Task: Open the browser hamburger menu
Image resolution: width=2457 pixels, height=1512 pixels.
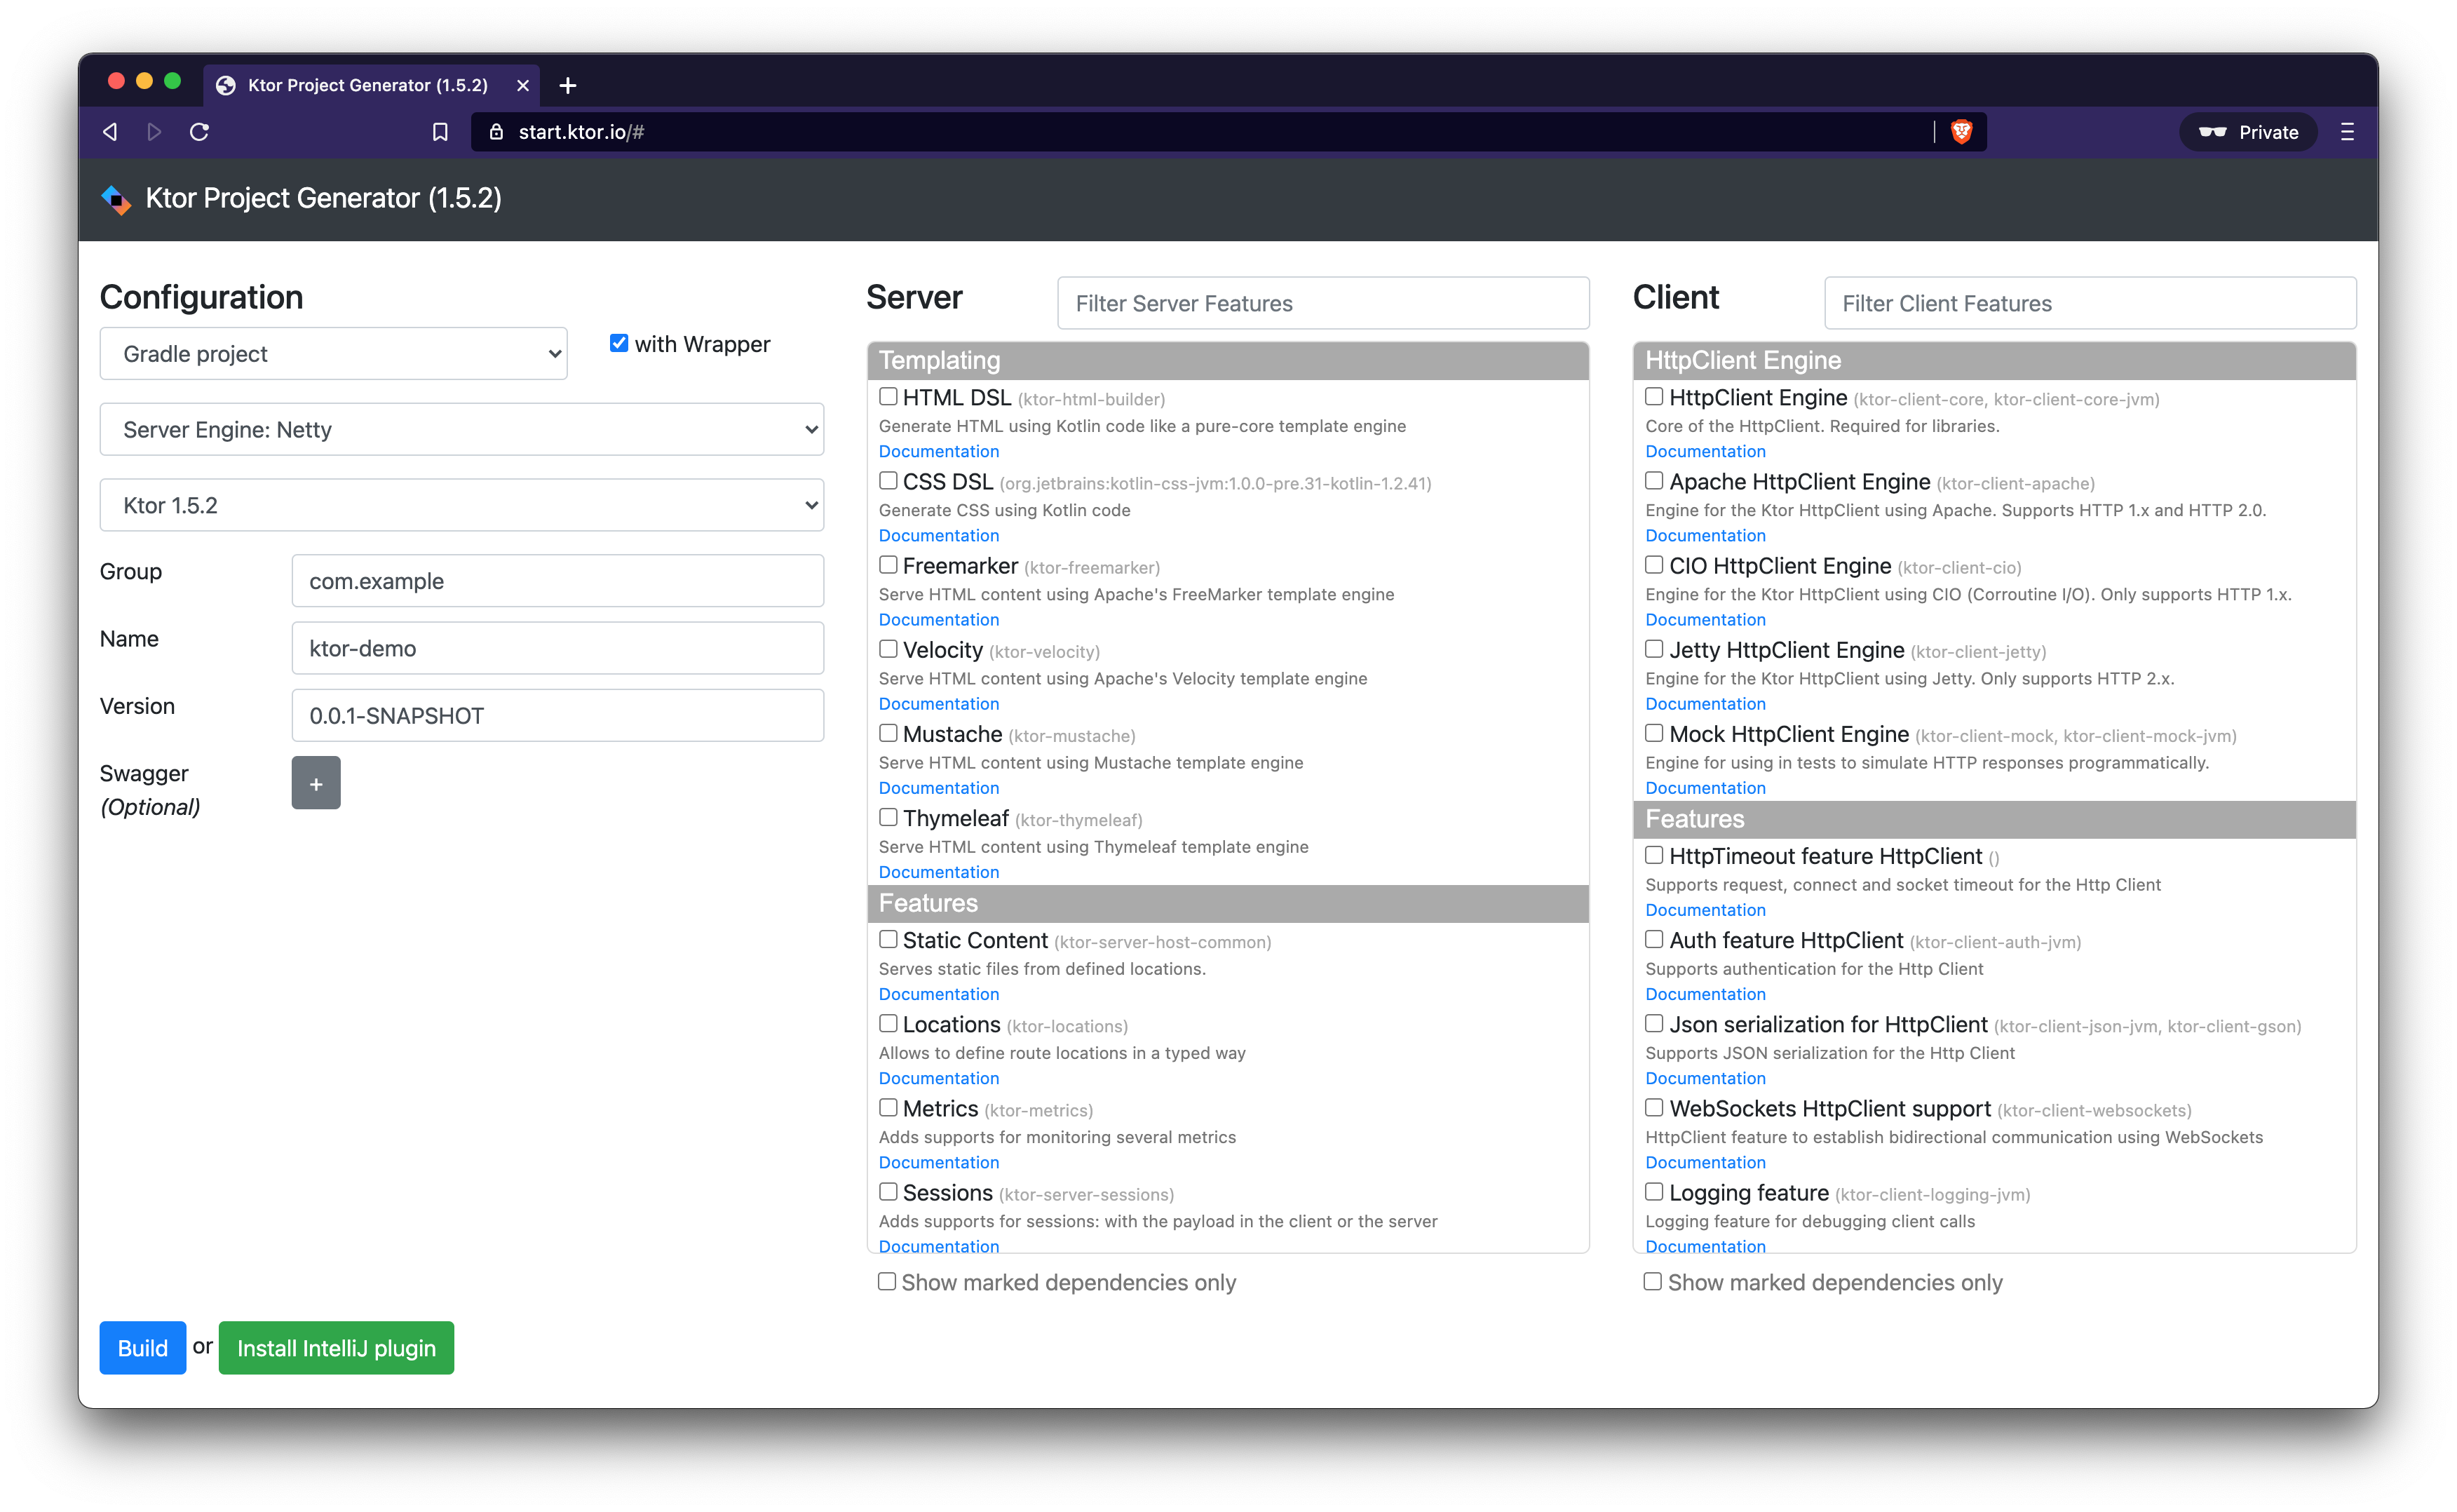Action: 2347,132
